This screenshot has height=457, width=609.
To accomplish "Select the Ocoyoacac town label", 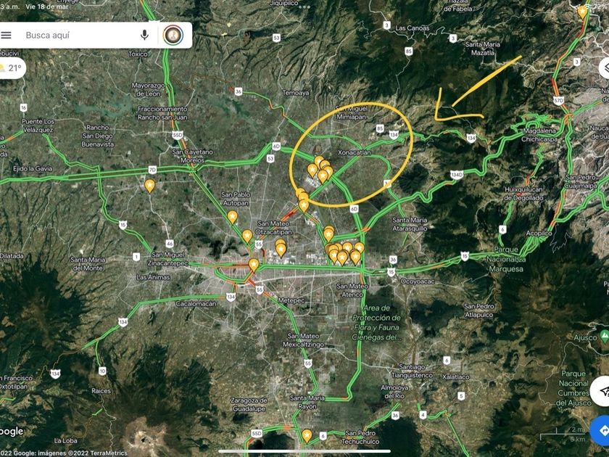I will click(417, 281).
